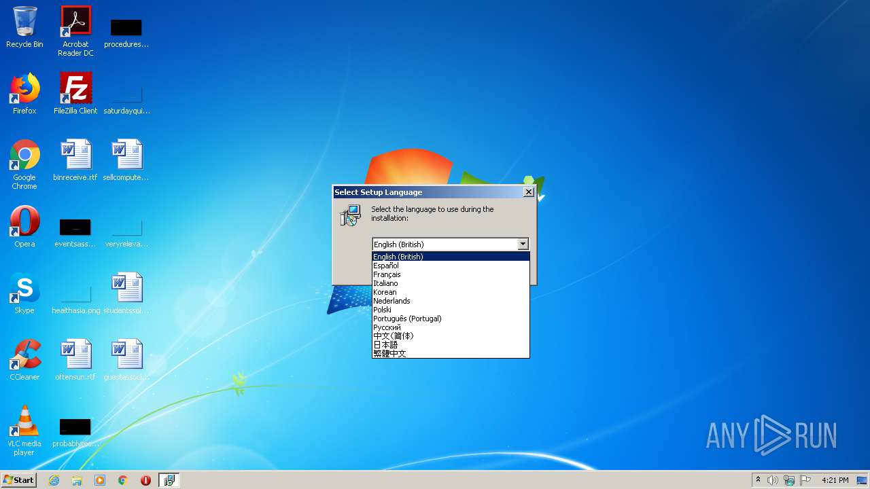Open Action Center flag tray icon
The height and width of the screenshot is (489, 870).
(x=805, y=480)
